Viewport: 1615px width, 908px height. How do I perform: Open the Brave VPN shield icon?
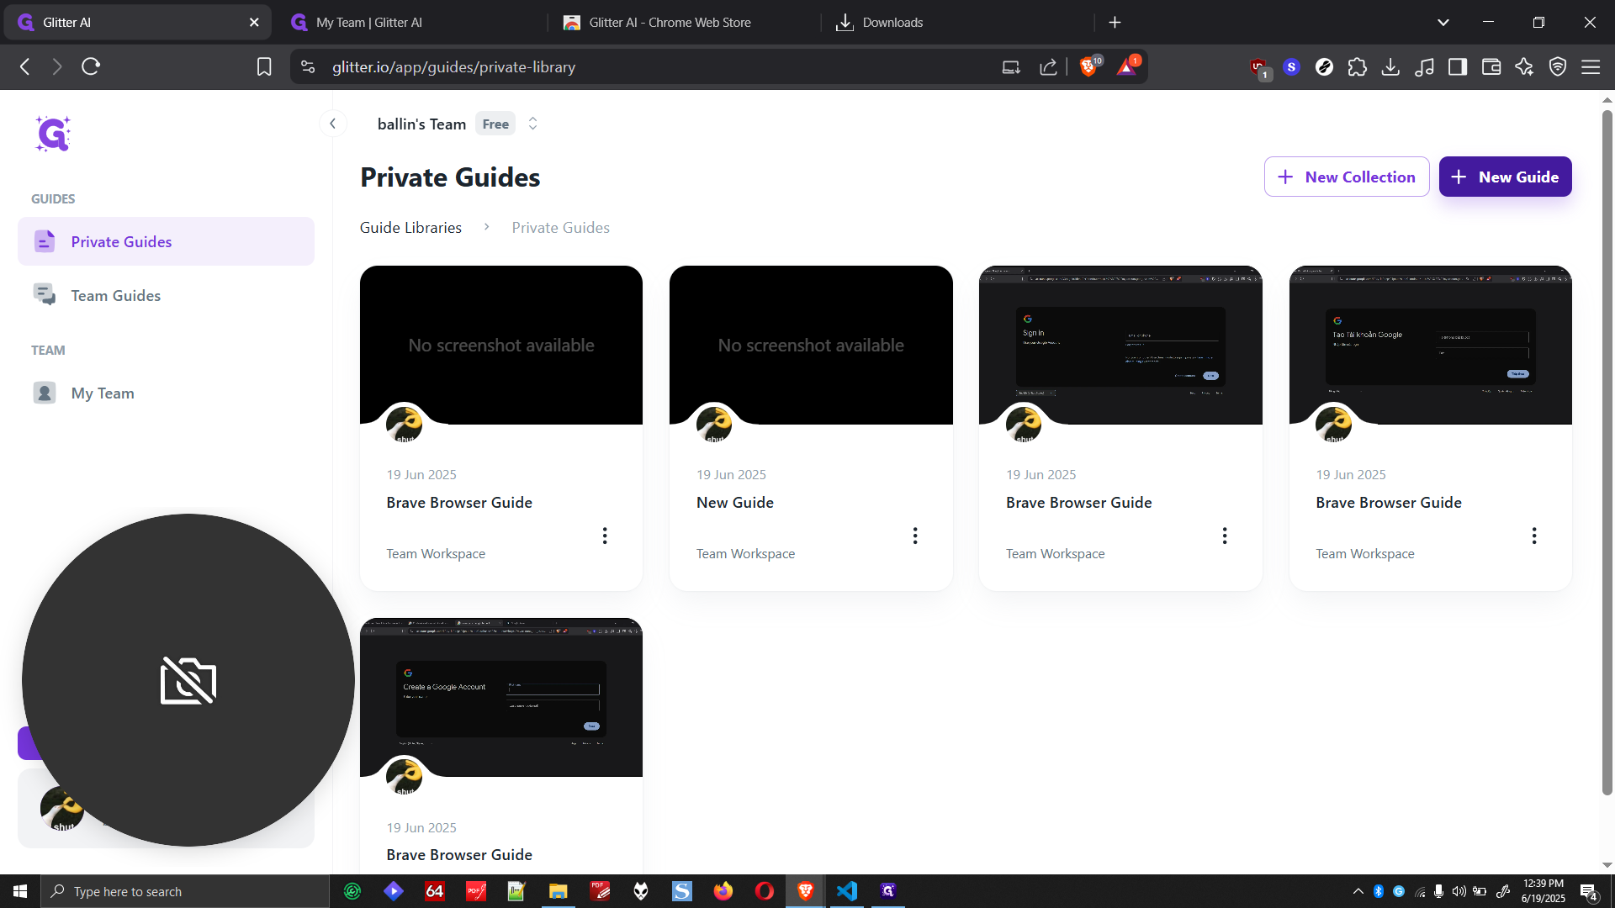click(x=1558, y=66)
